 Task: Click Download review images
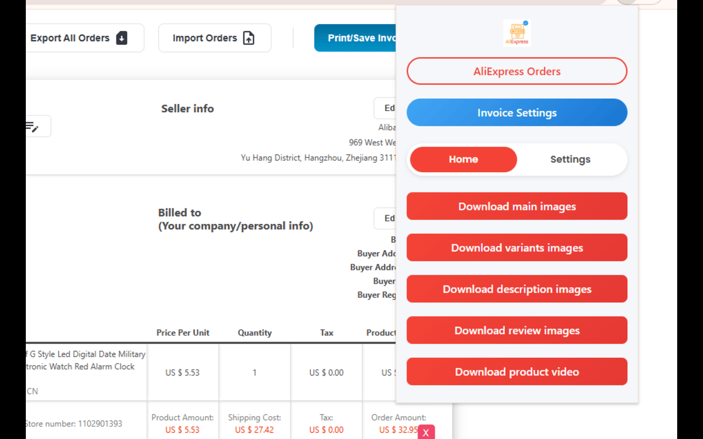tap(517, 330)
